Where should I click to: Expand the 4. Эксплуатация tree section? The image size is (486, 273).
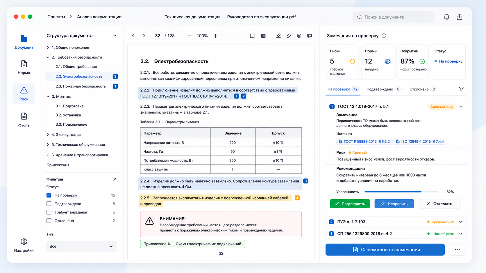tap(48, 135)
